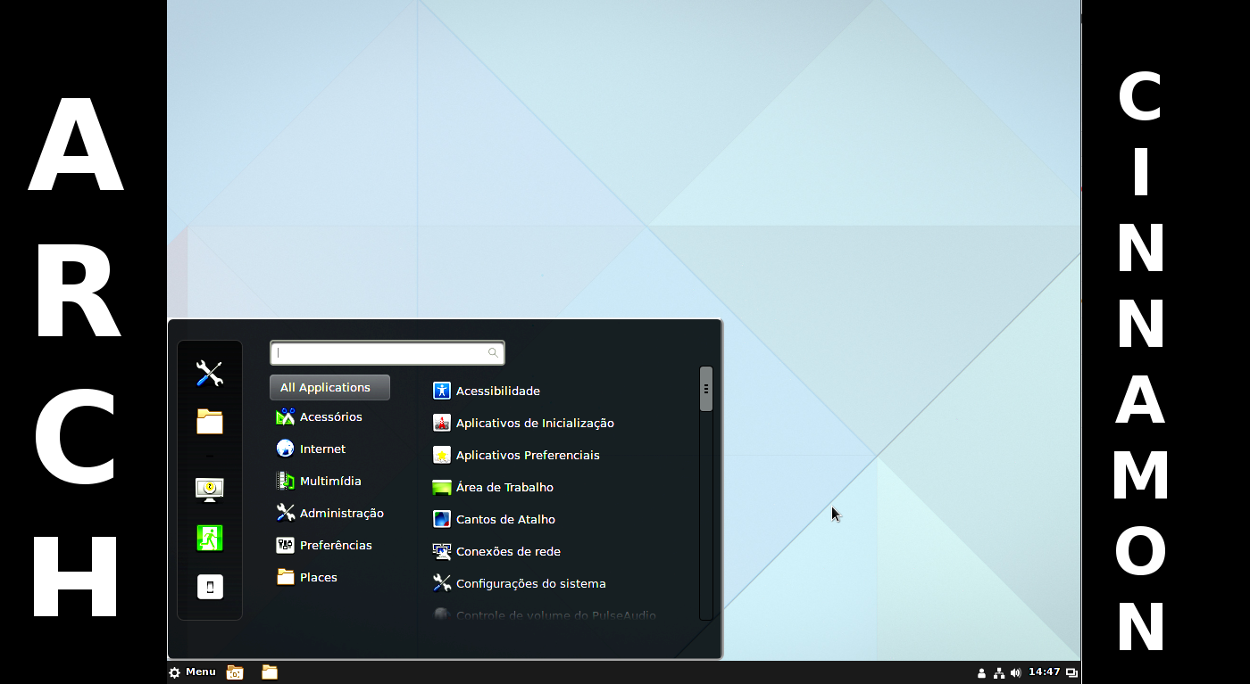Image resolution: width=1250 pixels, height=684 pixels.
Task: Click the window list icon at far right
Action: coord(1070,672)
